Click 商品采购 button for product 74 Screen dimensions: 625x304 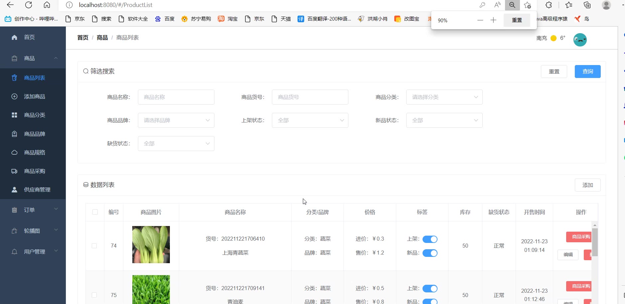[579, 237]
